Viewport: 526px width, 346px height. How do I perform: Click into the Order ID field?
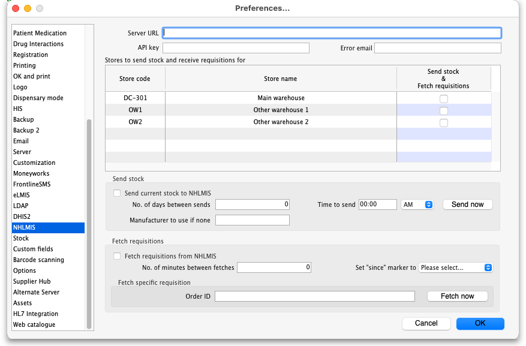tap(315, 296)
